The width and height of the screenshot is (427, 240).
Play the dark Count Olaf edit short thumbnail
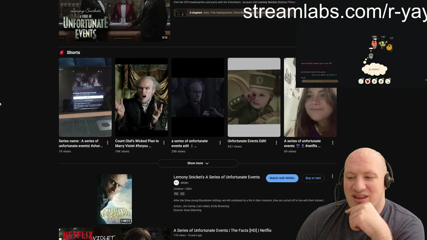click(198, 97)
